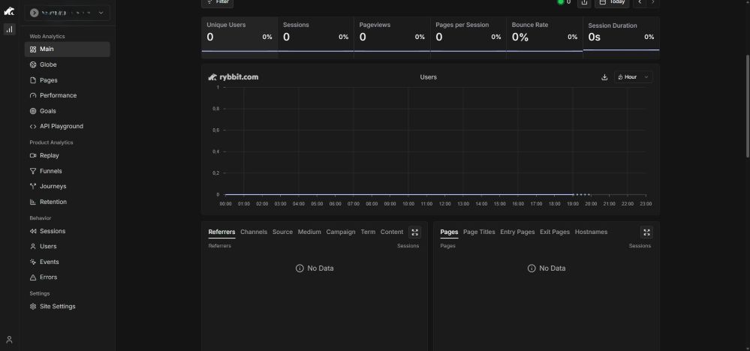This screenshot has height=351, width=750.
Task: Switch to the Entry Pages tab
Action: [517, 232]
